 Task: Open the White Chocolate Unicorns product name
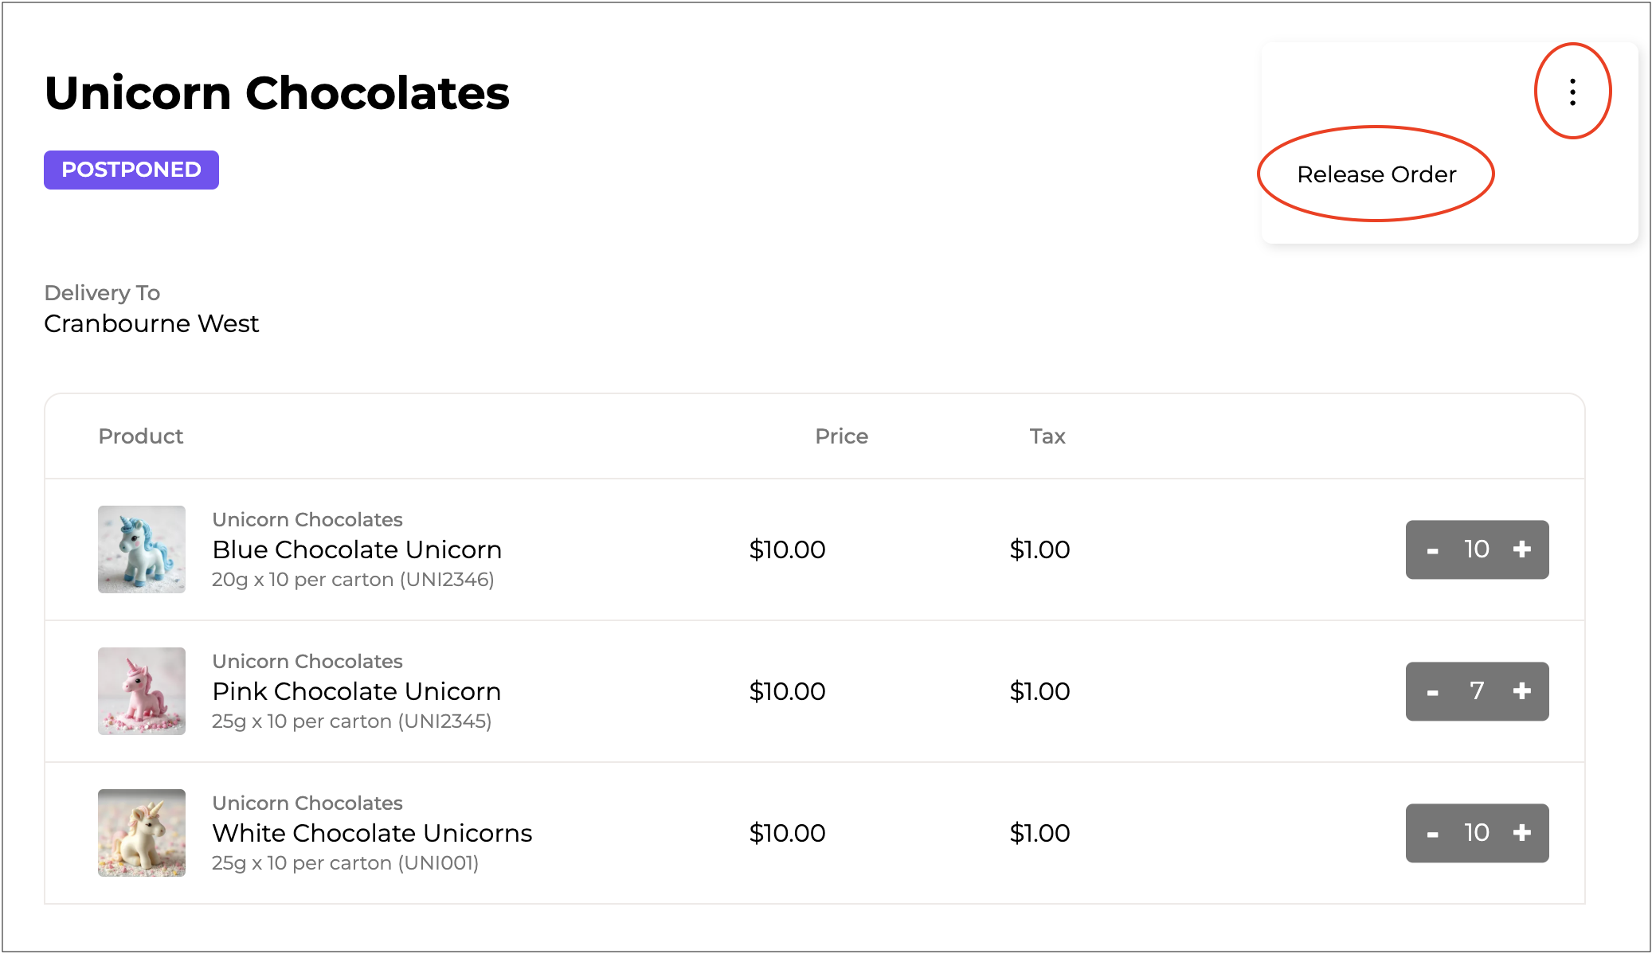(372, 833)
